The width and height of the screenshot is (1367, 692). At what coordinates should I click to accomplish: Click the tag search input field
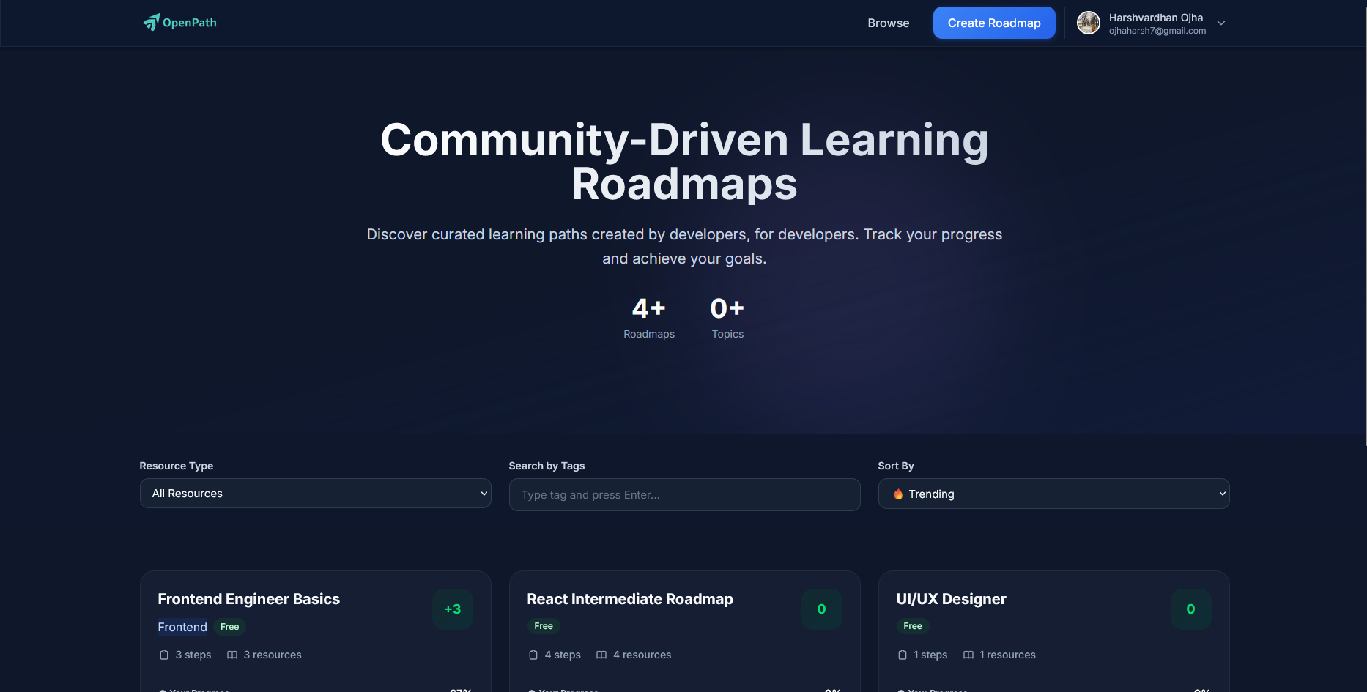coord(684,494)
